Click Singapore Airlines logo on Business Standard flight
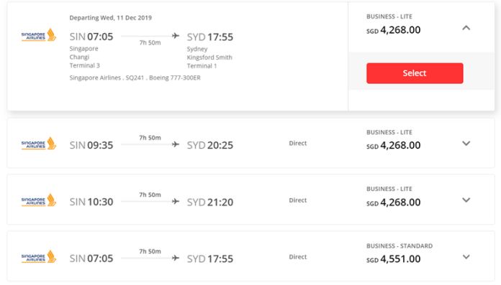501x285 pixels. coord(39,257)
